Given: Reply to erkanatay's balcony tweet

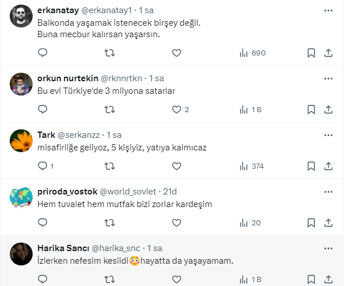Looking at the screenshot, I should point(42,53).
